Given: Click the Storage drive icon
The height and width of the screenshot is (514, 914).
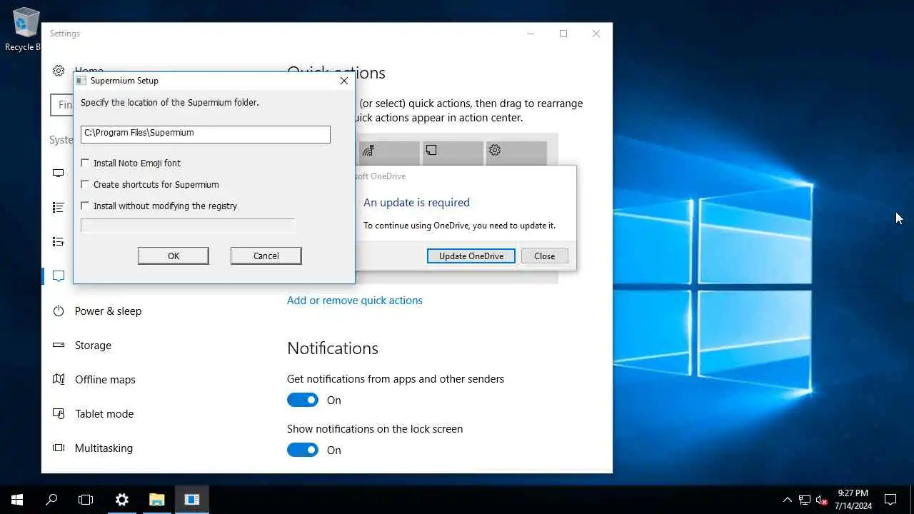Looking at the screenshot, I should pyautogui.click(x=59, y=346).
